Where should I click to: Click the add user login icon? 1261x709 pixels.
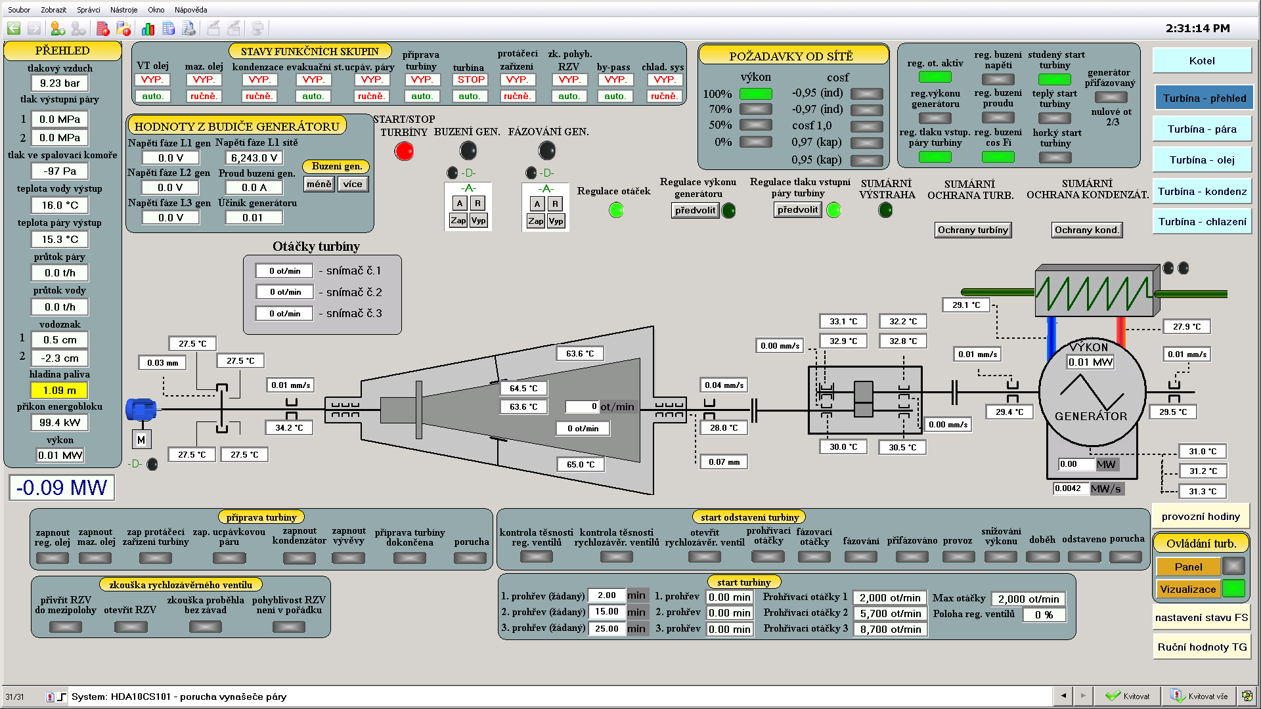point(58,28)
